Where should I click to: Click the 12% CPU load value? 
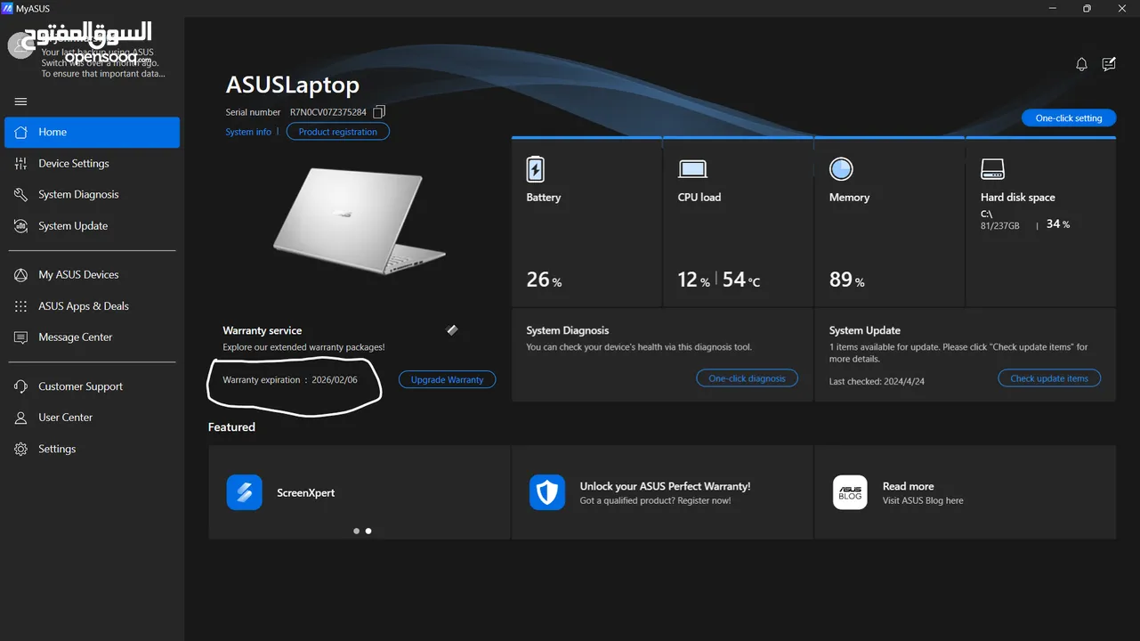pos(693,280)
